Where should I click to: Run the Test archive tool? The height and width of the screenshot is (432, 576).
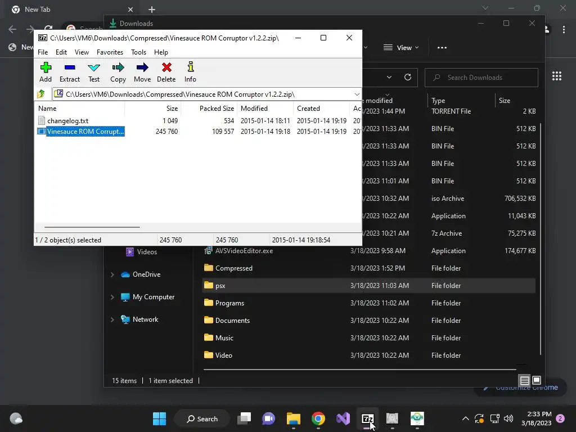94,73
